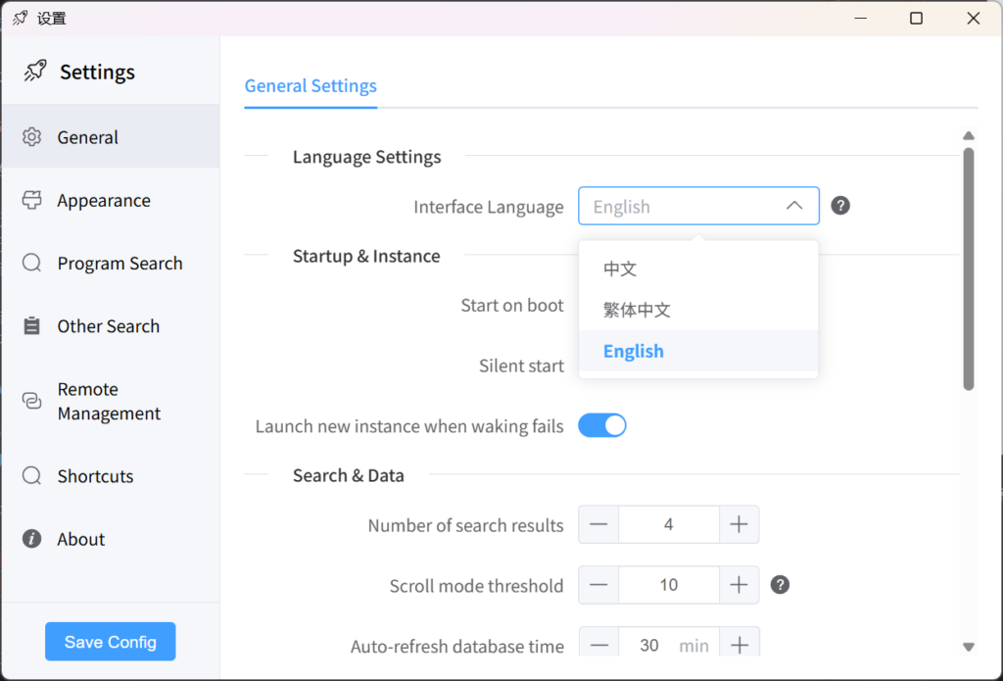Viewport: 1003px width, 681px height.
Task: Click the Appearance paint roller icon
Action: 32,200
